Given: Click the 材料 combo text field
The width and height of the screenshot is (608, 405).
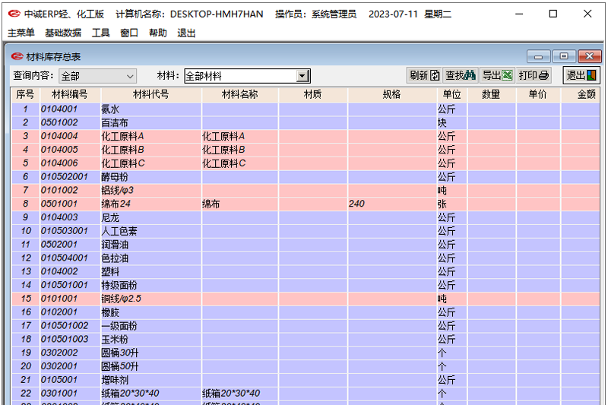Looking at the screenshot, I should coord(240,76).
